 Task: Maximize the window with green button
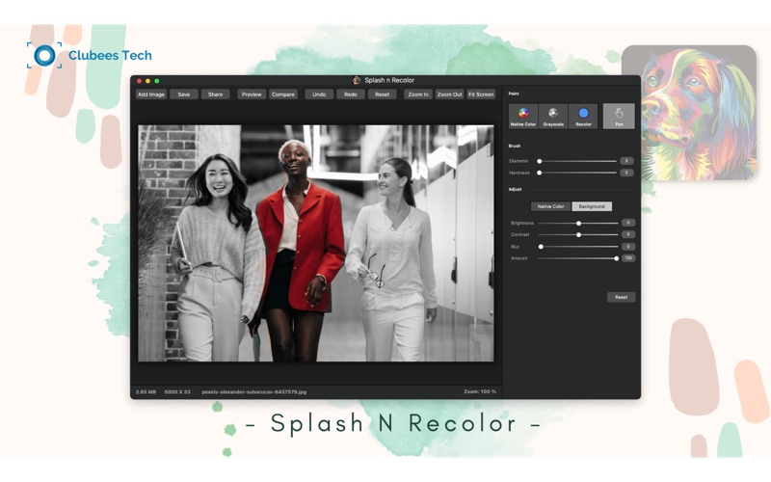(157, 81)
